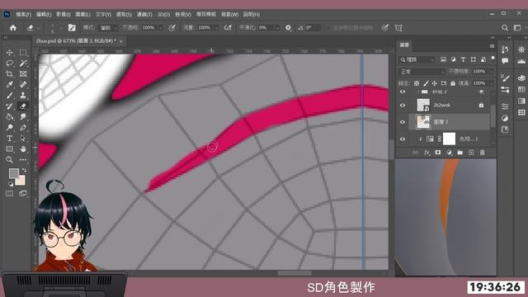Select the Clone Stamp tool
The width and height of the screenshot is (528, 297).
click(23, 96)
